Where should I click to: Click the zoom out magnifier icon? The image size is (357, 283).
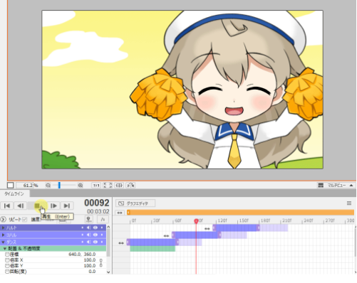(x=48, y=186)
